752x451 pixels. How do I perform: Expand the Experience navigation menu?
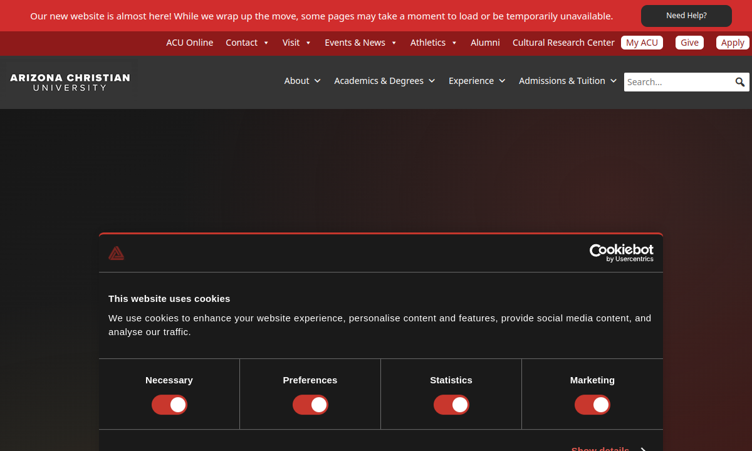point(476,81)
